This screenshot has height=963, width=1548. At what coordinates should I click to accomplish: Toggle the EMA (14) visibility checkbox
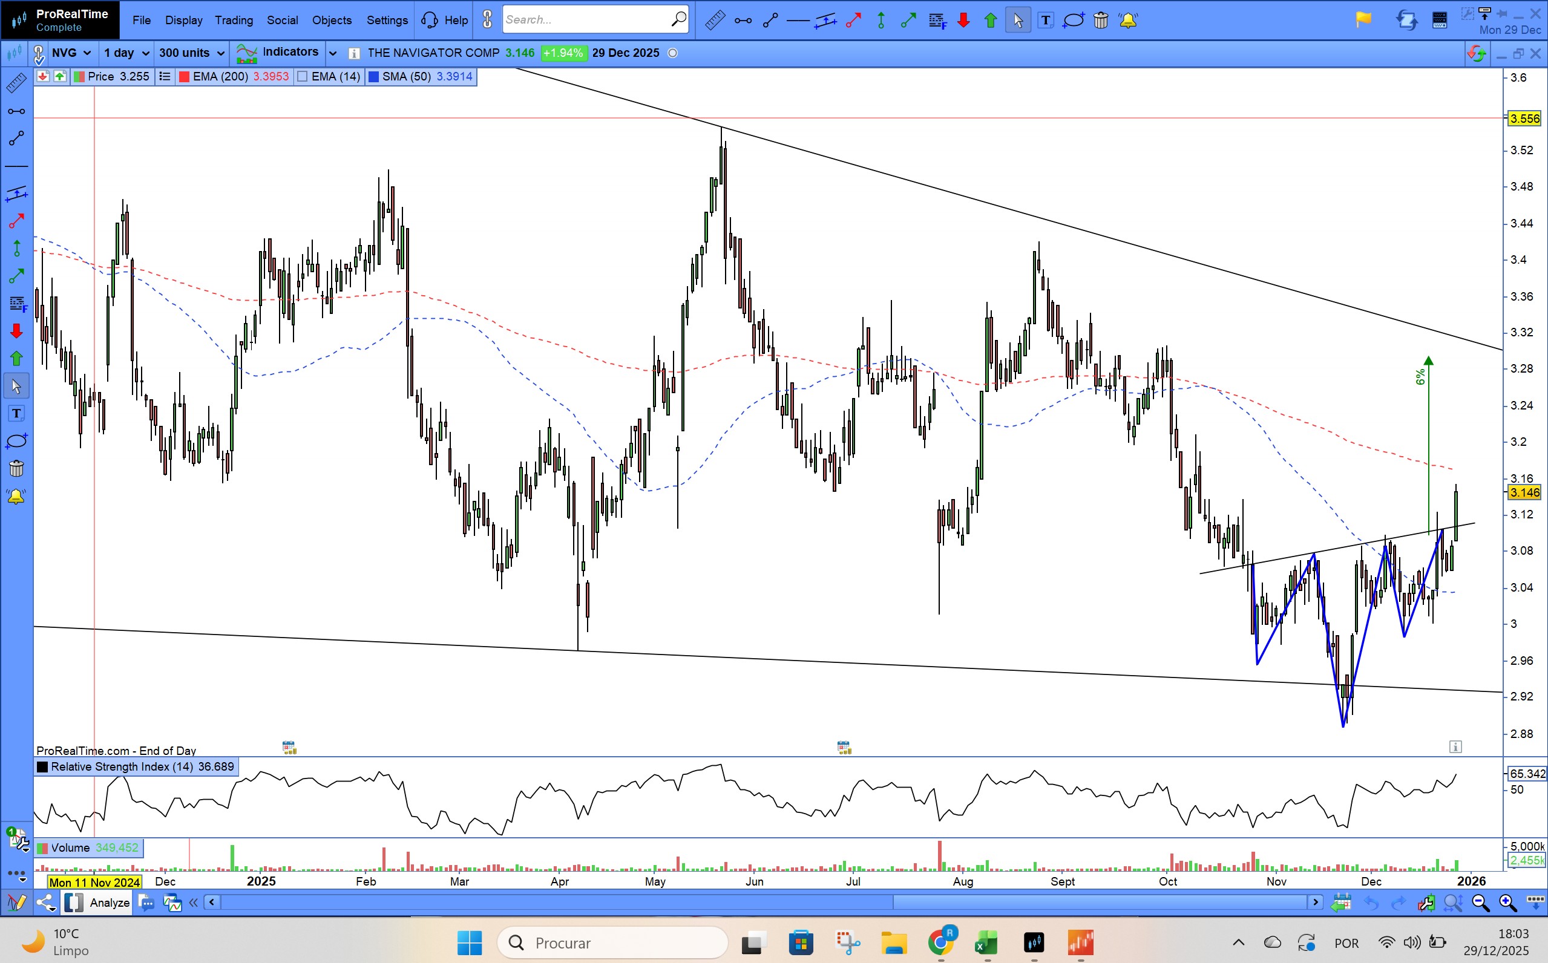click(303, 76)
